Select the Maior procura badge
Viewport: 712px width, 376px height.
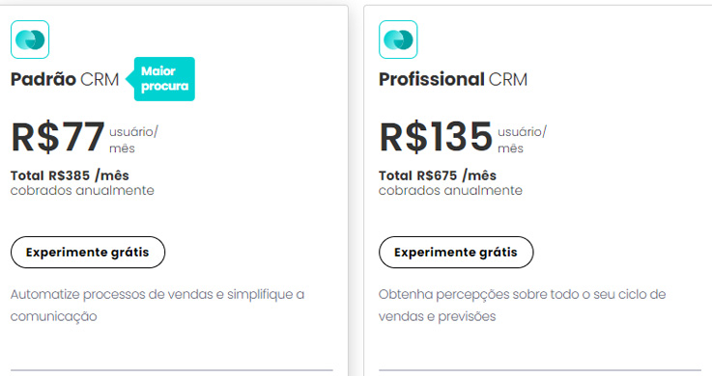[161, 79]
